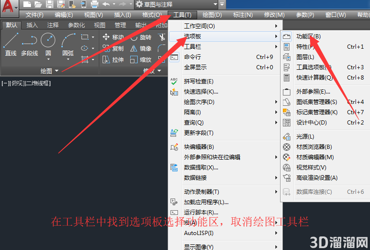Switch to the 管理 ribbon tab
The image size is (370, 250).
[120, 25]
